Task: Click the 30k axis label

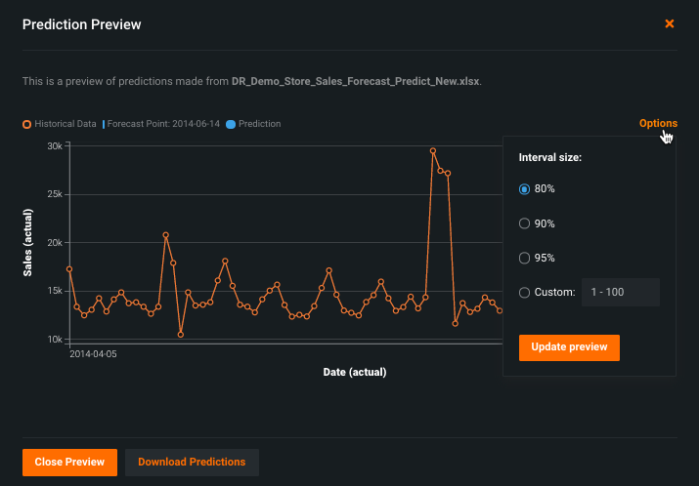Action: (55, 146)
